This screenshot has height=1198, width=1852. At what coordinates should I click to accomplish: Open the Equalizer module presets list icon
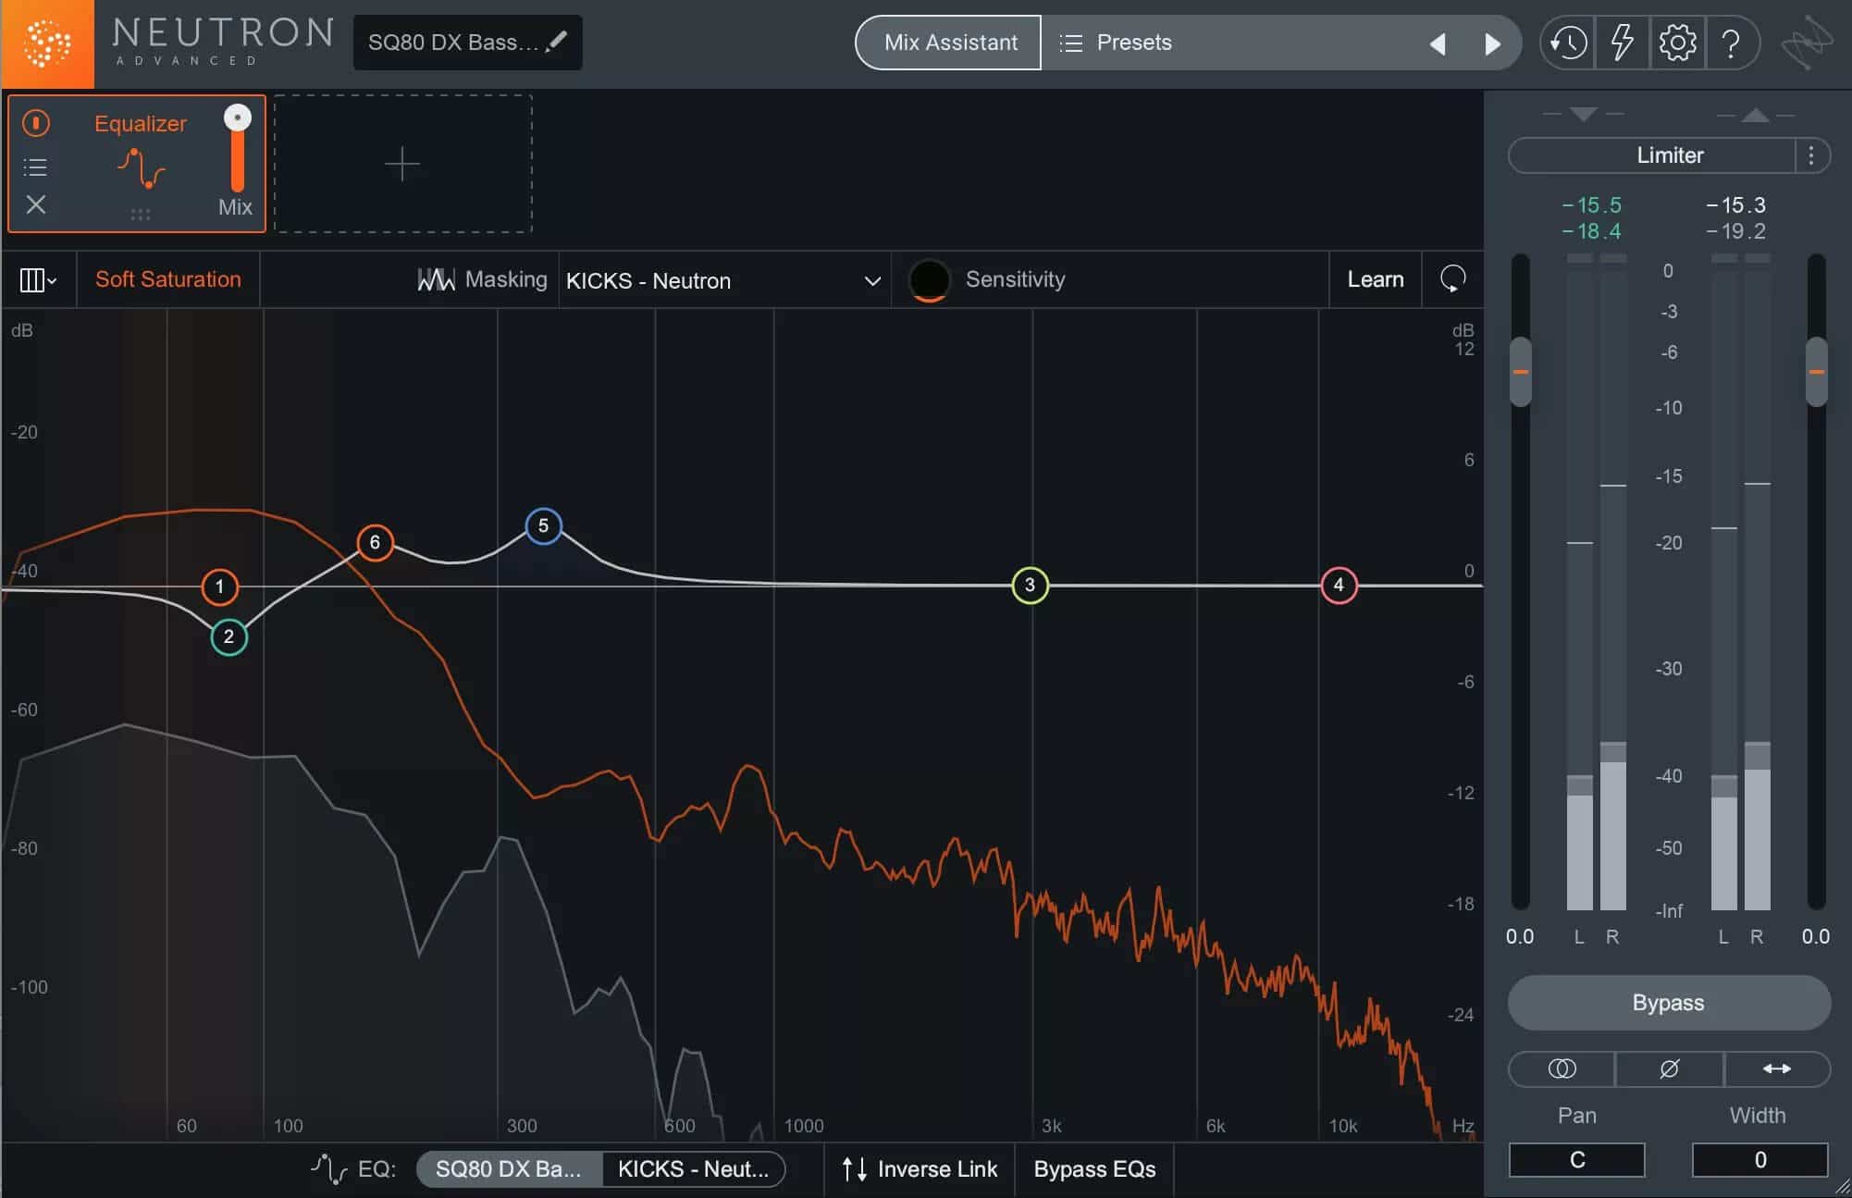coord(35,167)
